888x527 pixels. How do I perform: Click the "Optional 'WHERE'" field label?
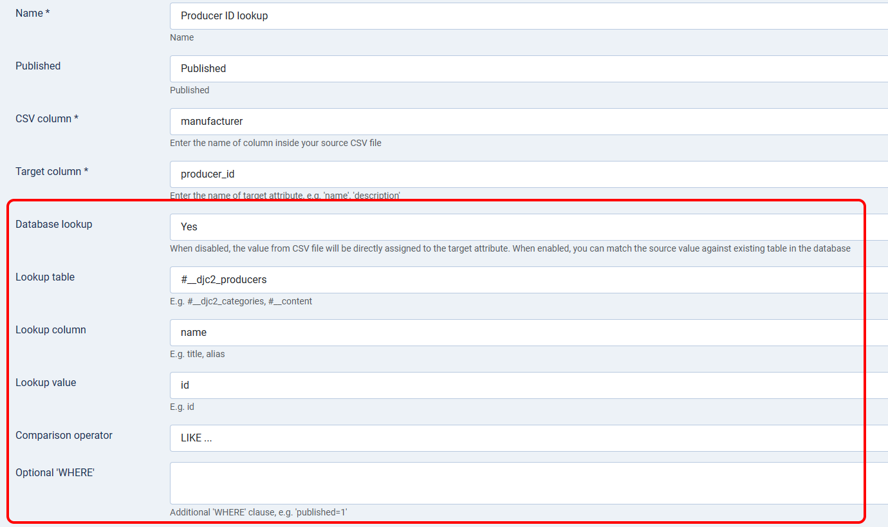[55, 472]
